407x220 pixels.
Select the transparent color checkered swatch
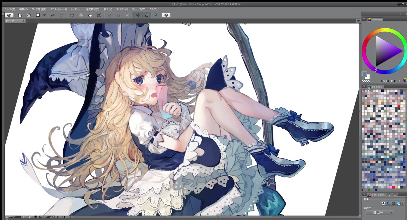[x=366, y=81]
